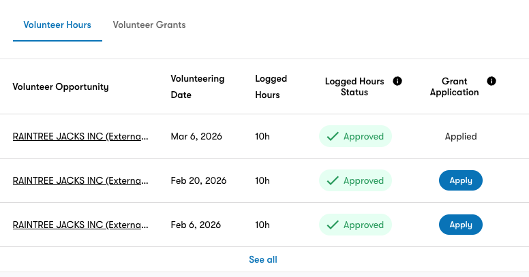
Task: Open the RAINTREE JACKS link dated Mar 6, 2026
Action: 80,137
